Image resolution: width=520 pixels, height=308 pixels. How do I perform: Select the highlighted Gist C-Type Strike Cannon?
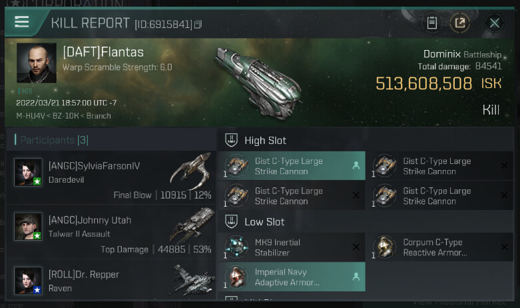[x=291, y=166]
